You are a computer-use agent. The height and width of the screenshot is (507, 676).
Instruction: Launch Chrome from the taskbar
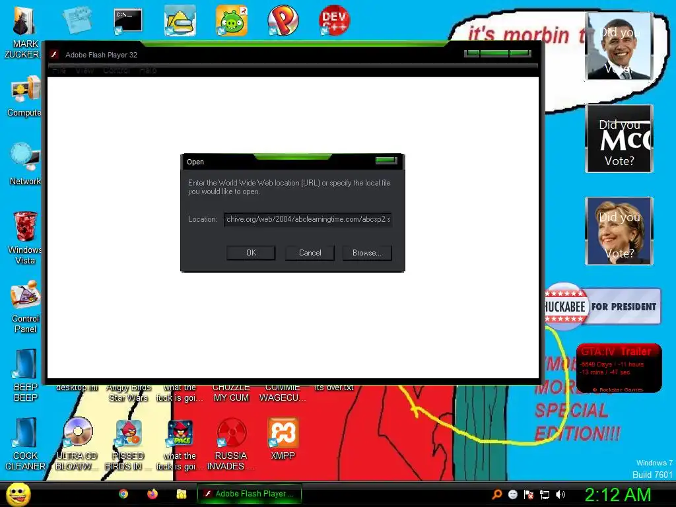[x=123, y=494]
